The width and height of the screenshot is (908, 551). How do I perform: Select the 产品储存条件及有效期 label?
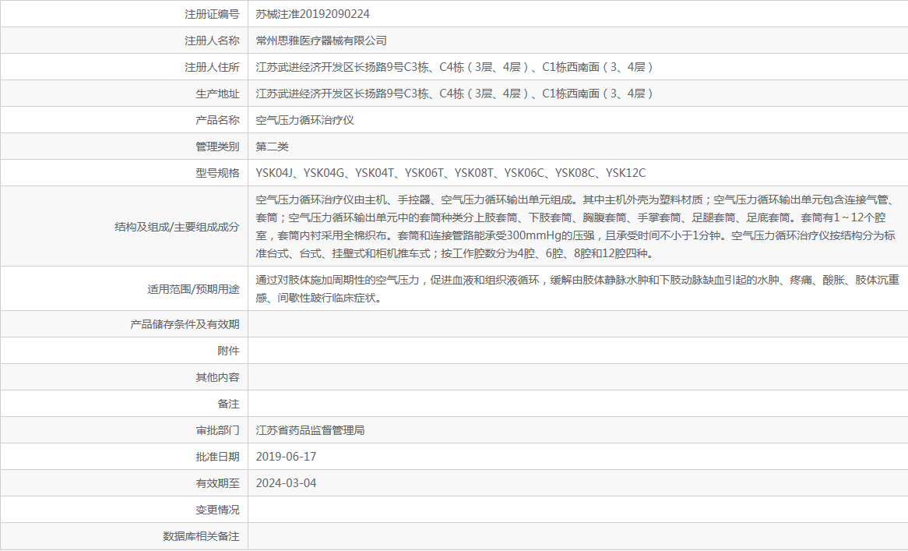[x=185, y=324]
